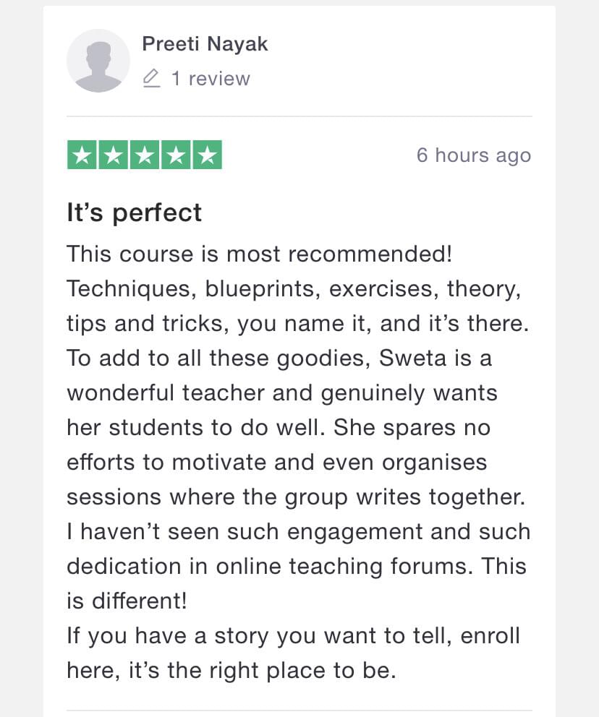
Task: Click the first green rating star
Action: (82, 155)
